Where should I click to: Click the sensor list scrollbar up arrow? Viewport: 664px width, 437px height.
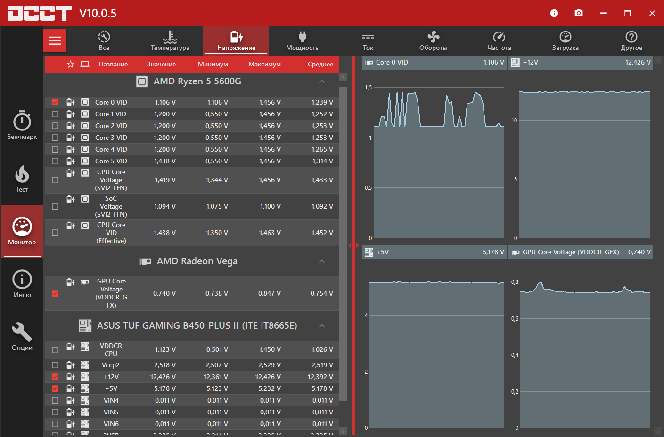(x=343, y=77)
